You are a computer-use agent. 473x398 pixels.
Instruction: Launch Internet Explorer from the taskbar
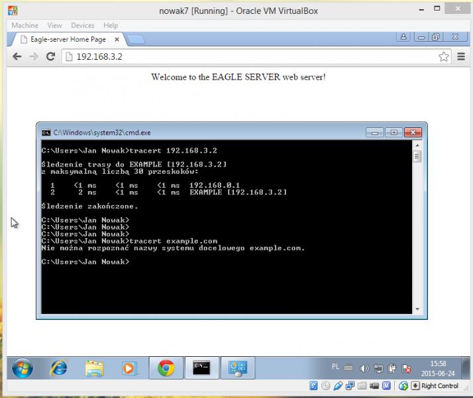(x=59, y=368)
